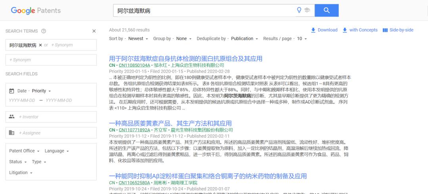Click the Download arrow icon
This screenshot has height=194, width=428.
pyautogui.click(x=313, y=30)
